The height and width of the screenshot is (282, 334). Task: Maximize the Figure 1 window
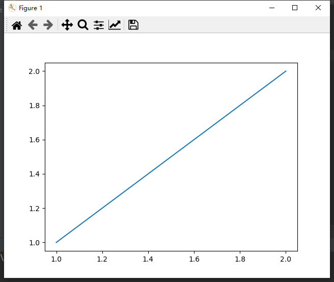295,8
